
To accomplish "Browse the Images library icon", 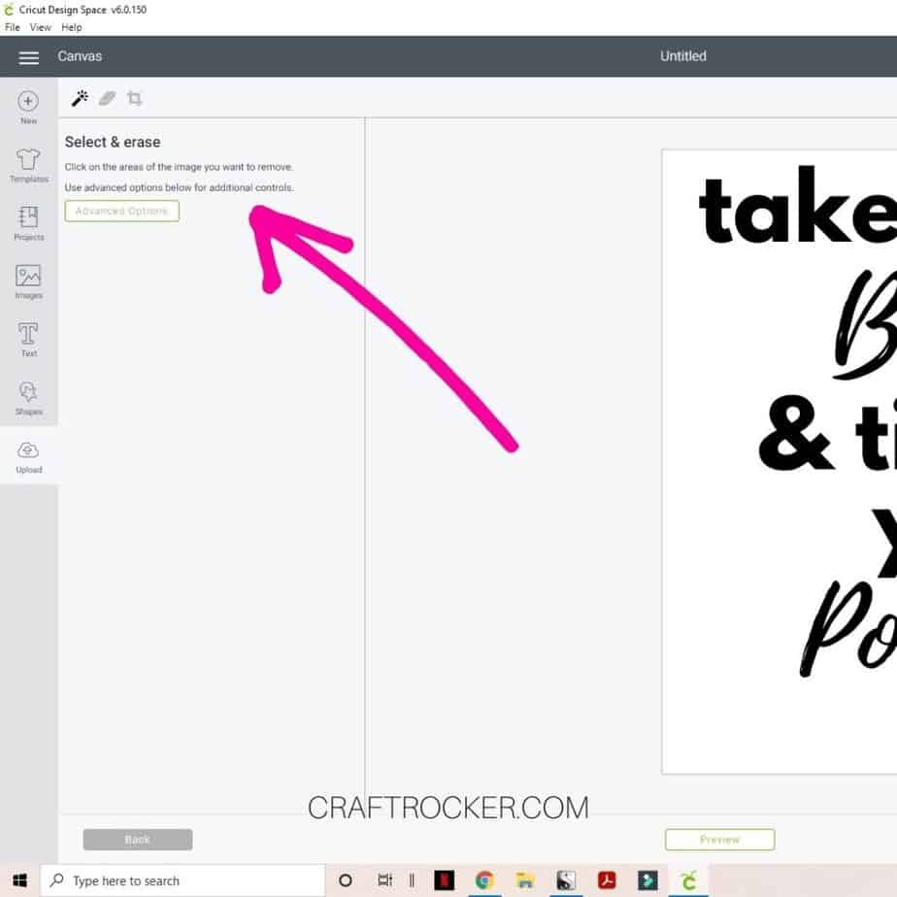I will [28, 276].
